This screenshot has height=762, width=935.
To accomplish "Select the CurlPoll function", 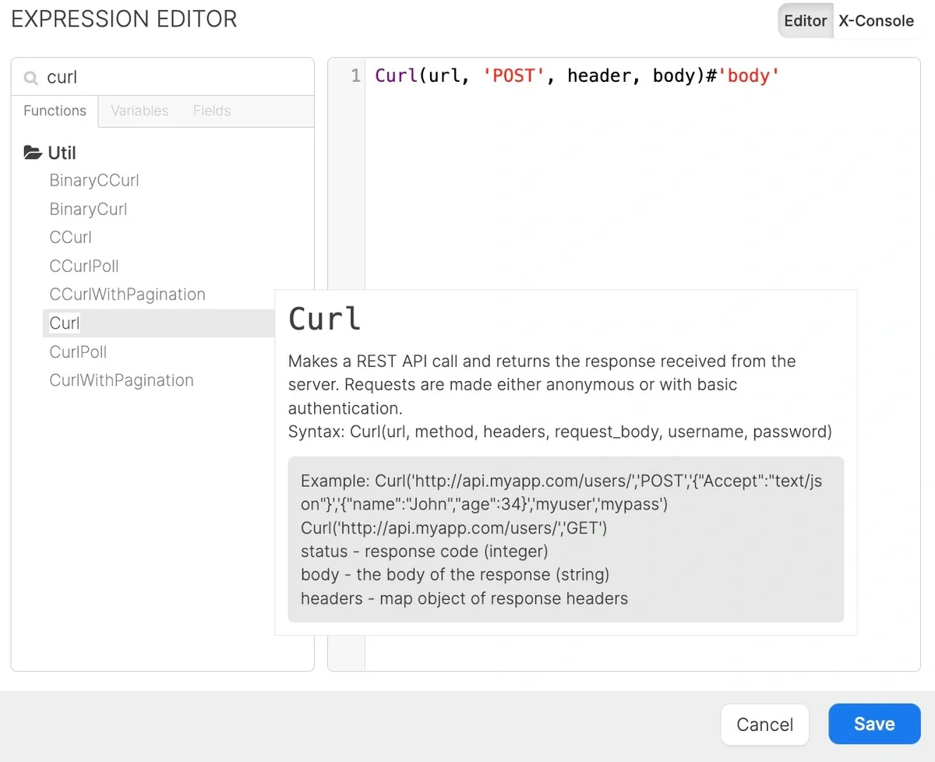I will pyautogui.click(x=78, y=351).
